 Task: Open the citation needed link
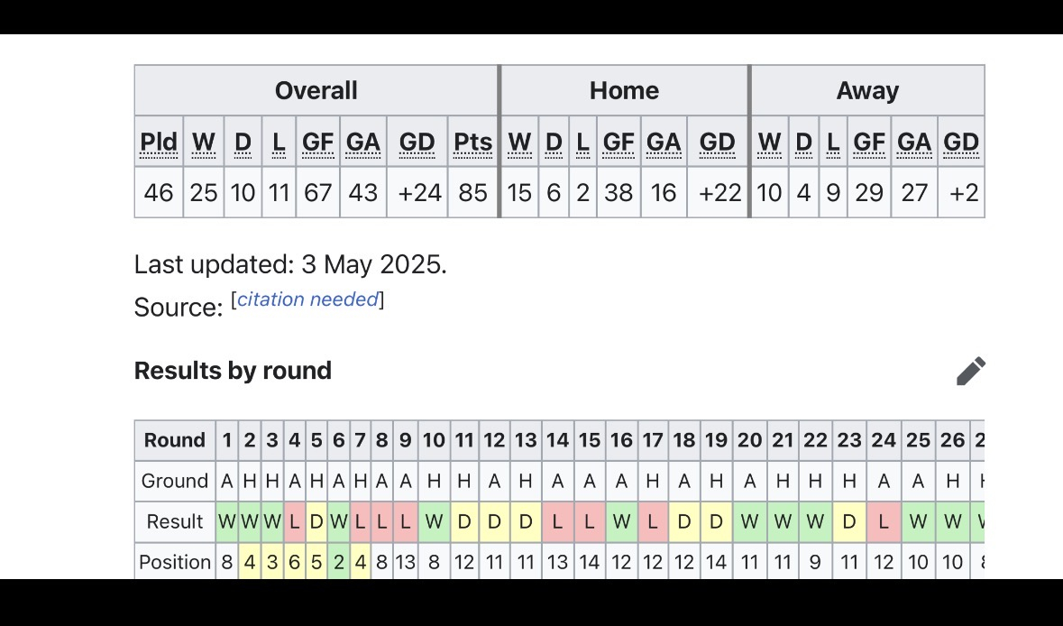pos(307,299)
